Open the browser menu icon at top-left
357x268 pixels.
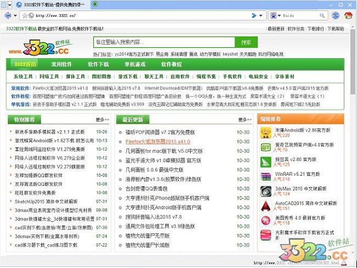pyautogui.click(x=4, y=4)
